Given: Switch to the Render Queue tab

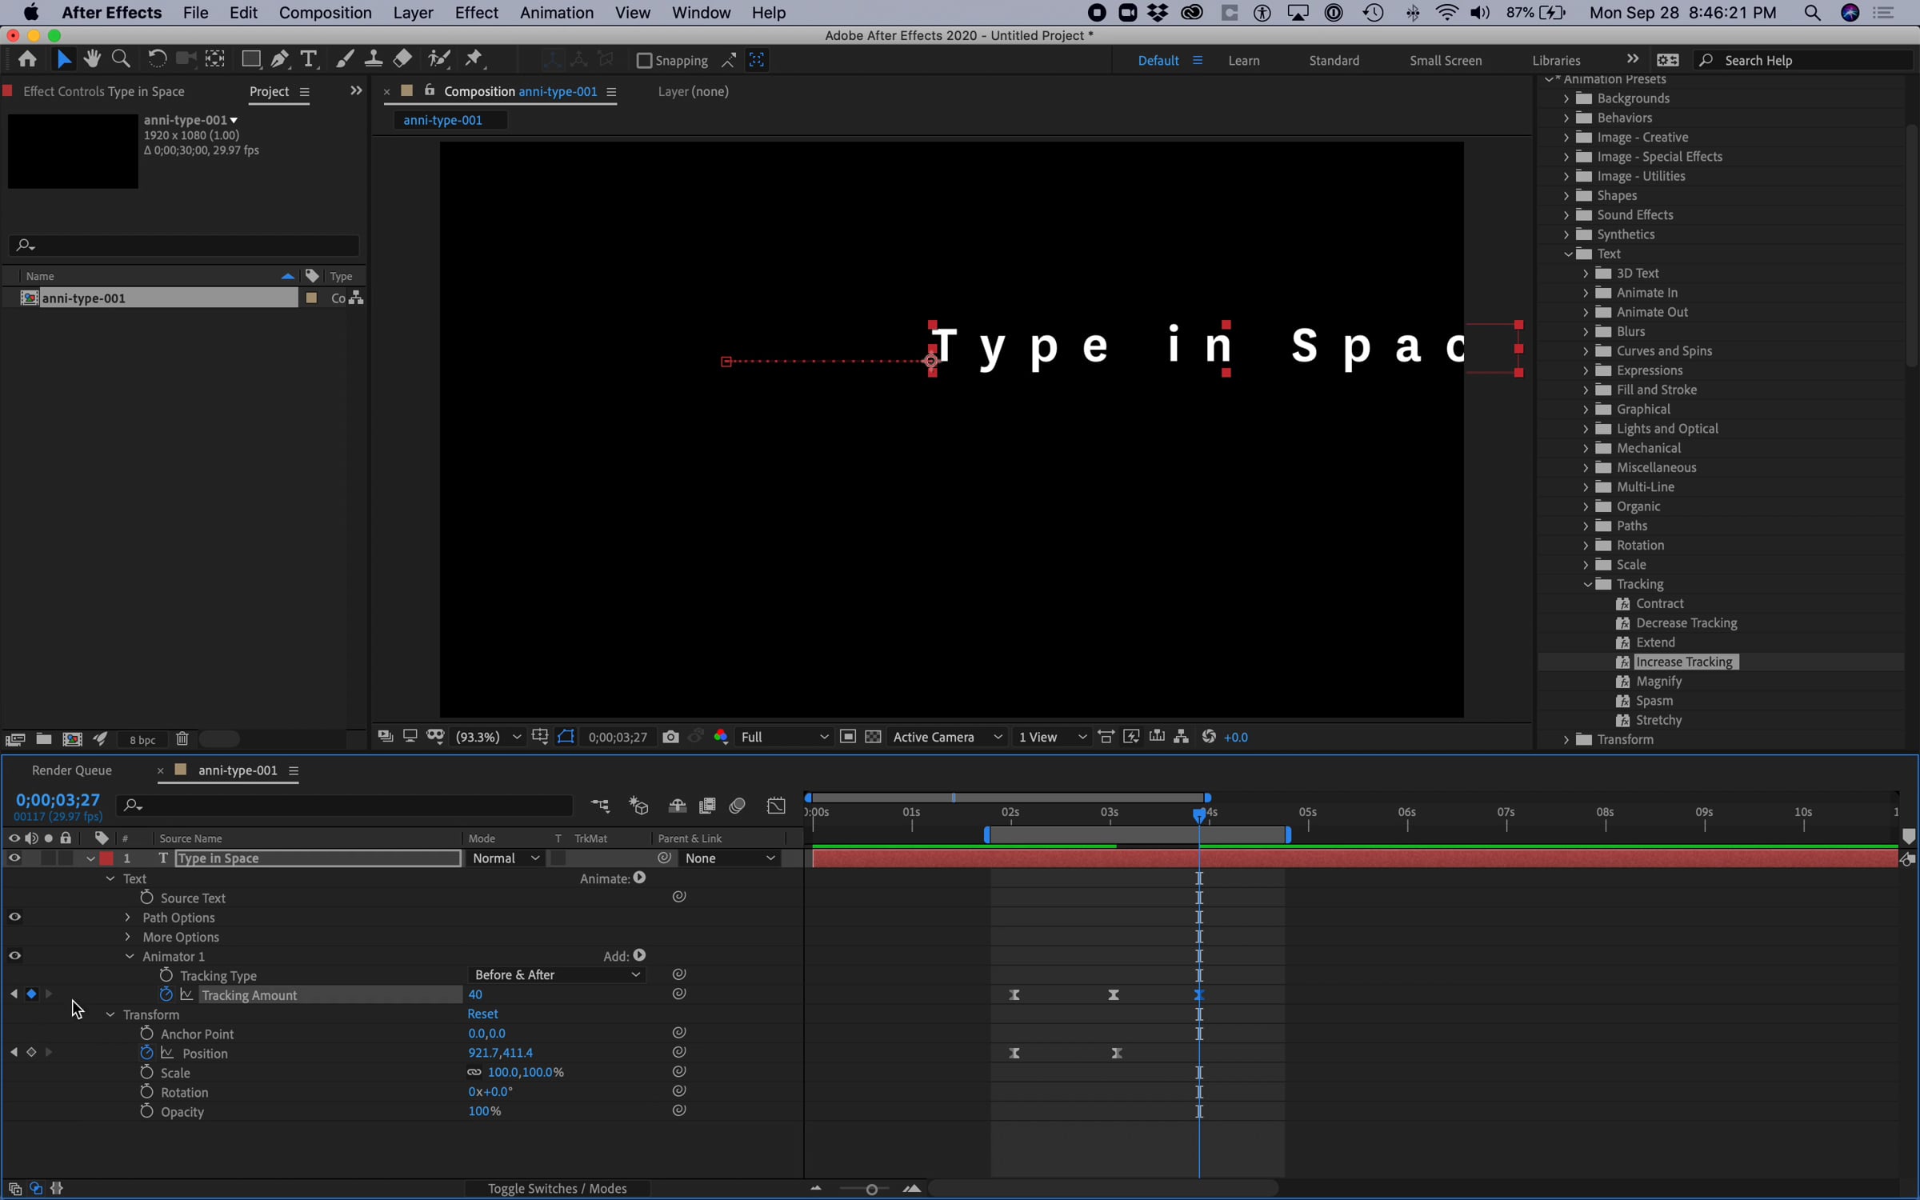Looking at the screenshot, I should click(72, 770).
